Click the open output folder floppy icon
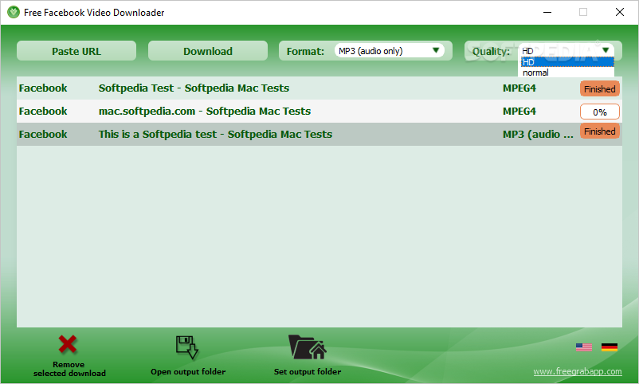 click(187, 347)
